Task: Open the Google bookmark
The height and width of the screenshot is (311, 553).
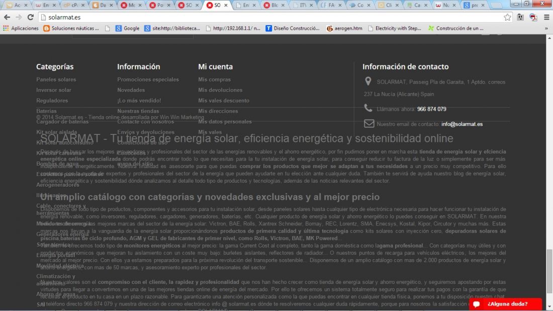Action: point(127,28)
